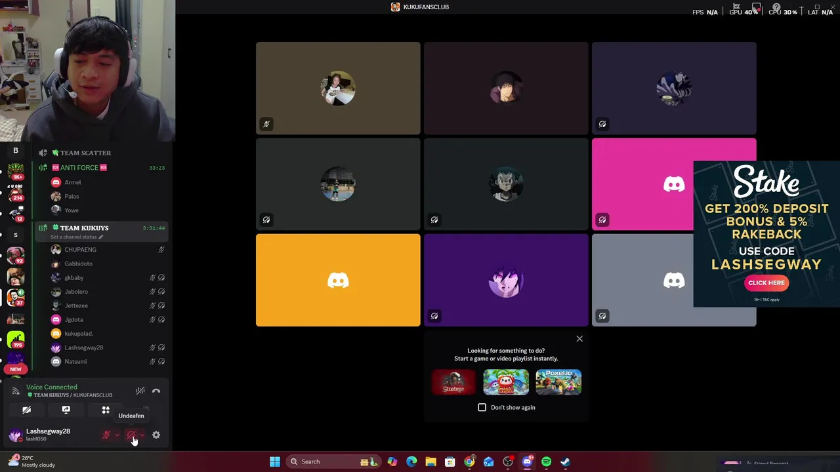Unmute the microphone in user panel
The image size is (840, 472).
pyautogui.click(x=106, y=435)
